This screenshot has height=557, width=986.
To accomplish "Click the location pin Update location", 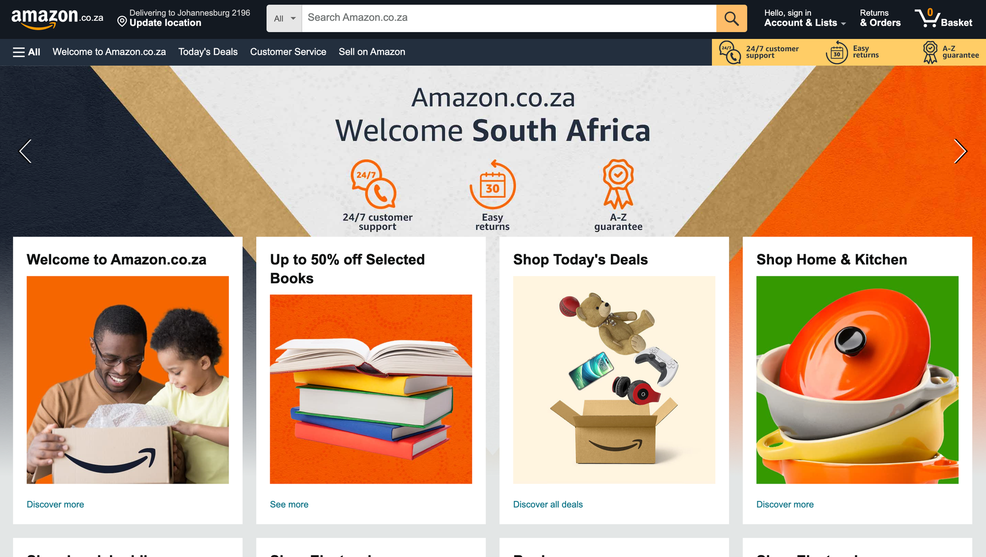I will [x=183, y=18].
